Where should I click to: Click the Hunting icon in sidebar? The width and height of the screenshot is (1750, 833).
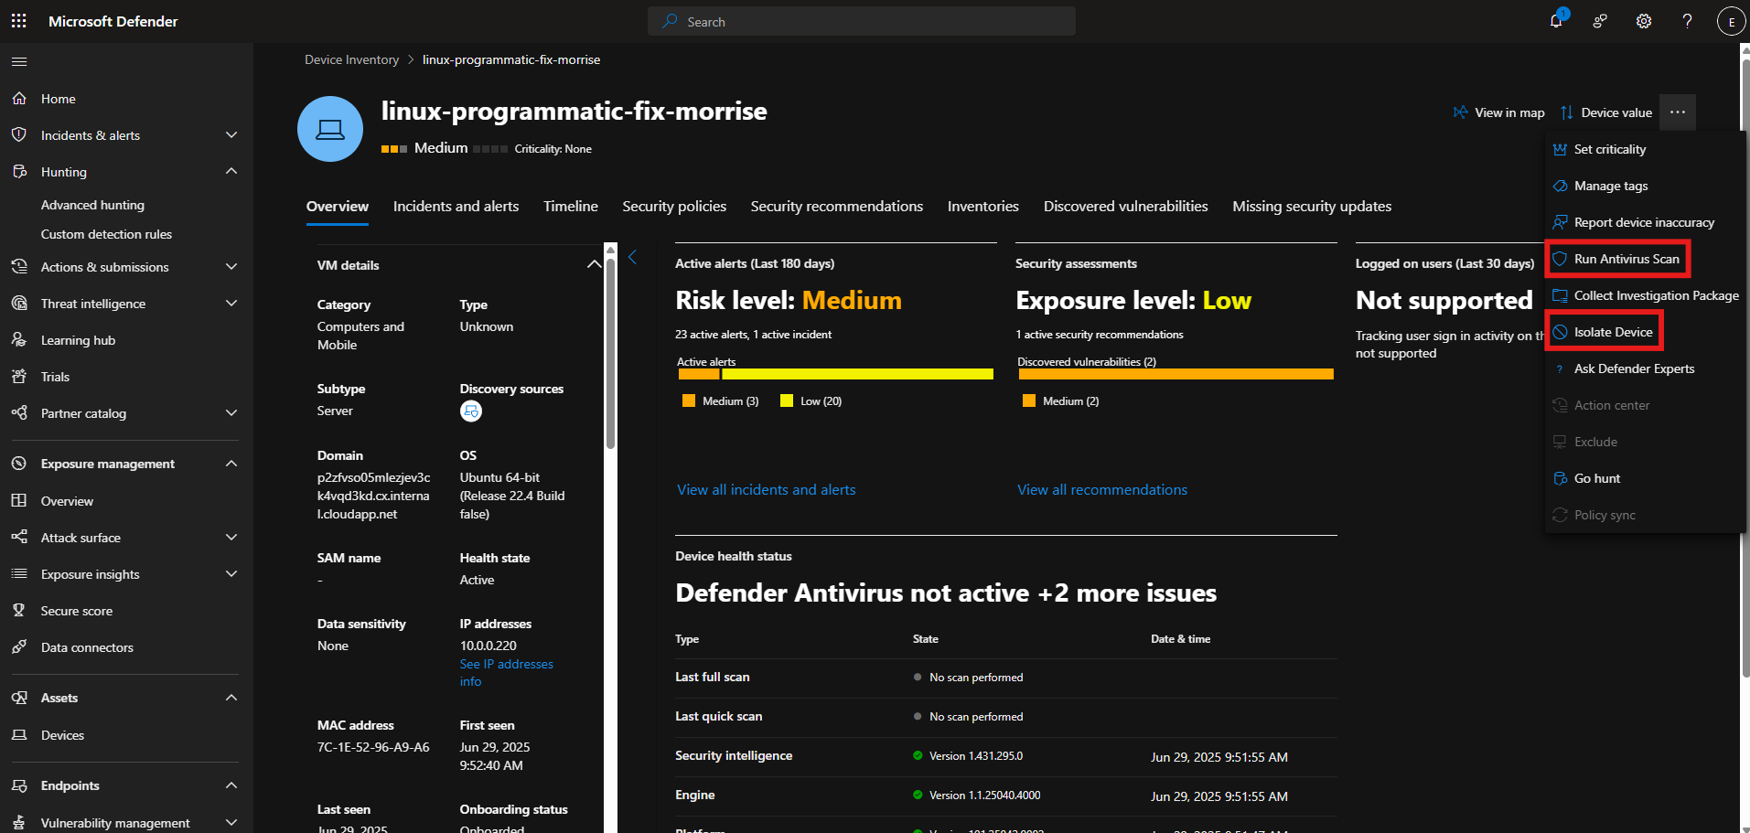tap(19, 171)
